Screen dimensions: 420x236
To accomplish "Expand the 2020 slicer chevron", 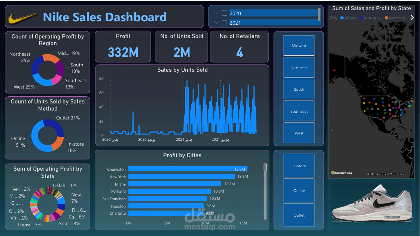I will point(216,13).
